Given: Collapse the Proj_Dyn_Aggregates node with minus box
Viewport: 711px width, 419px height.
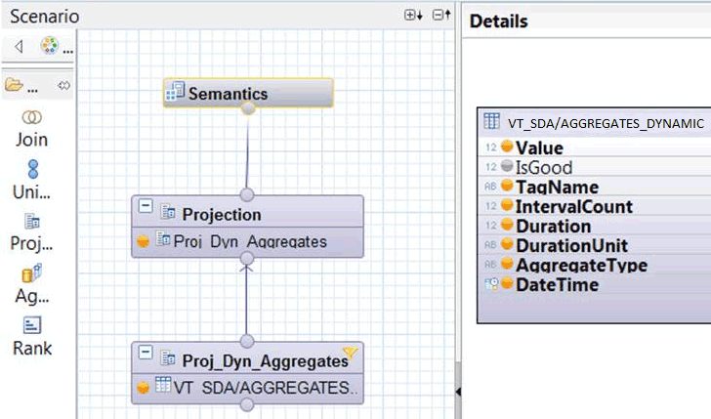Looking at the screenshot, I should point(146,355).
